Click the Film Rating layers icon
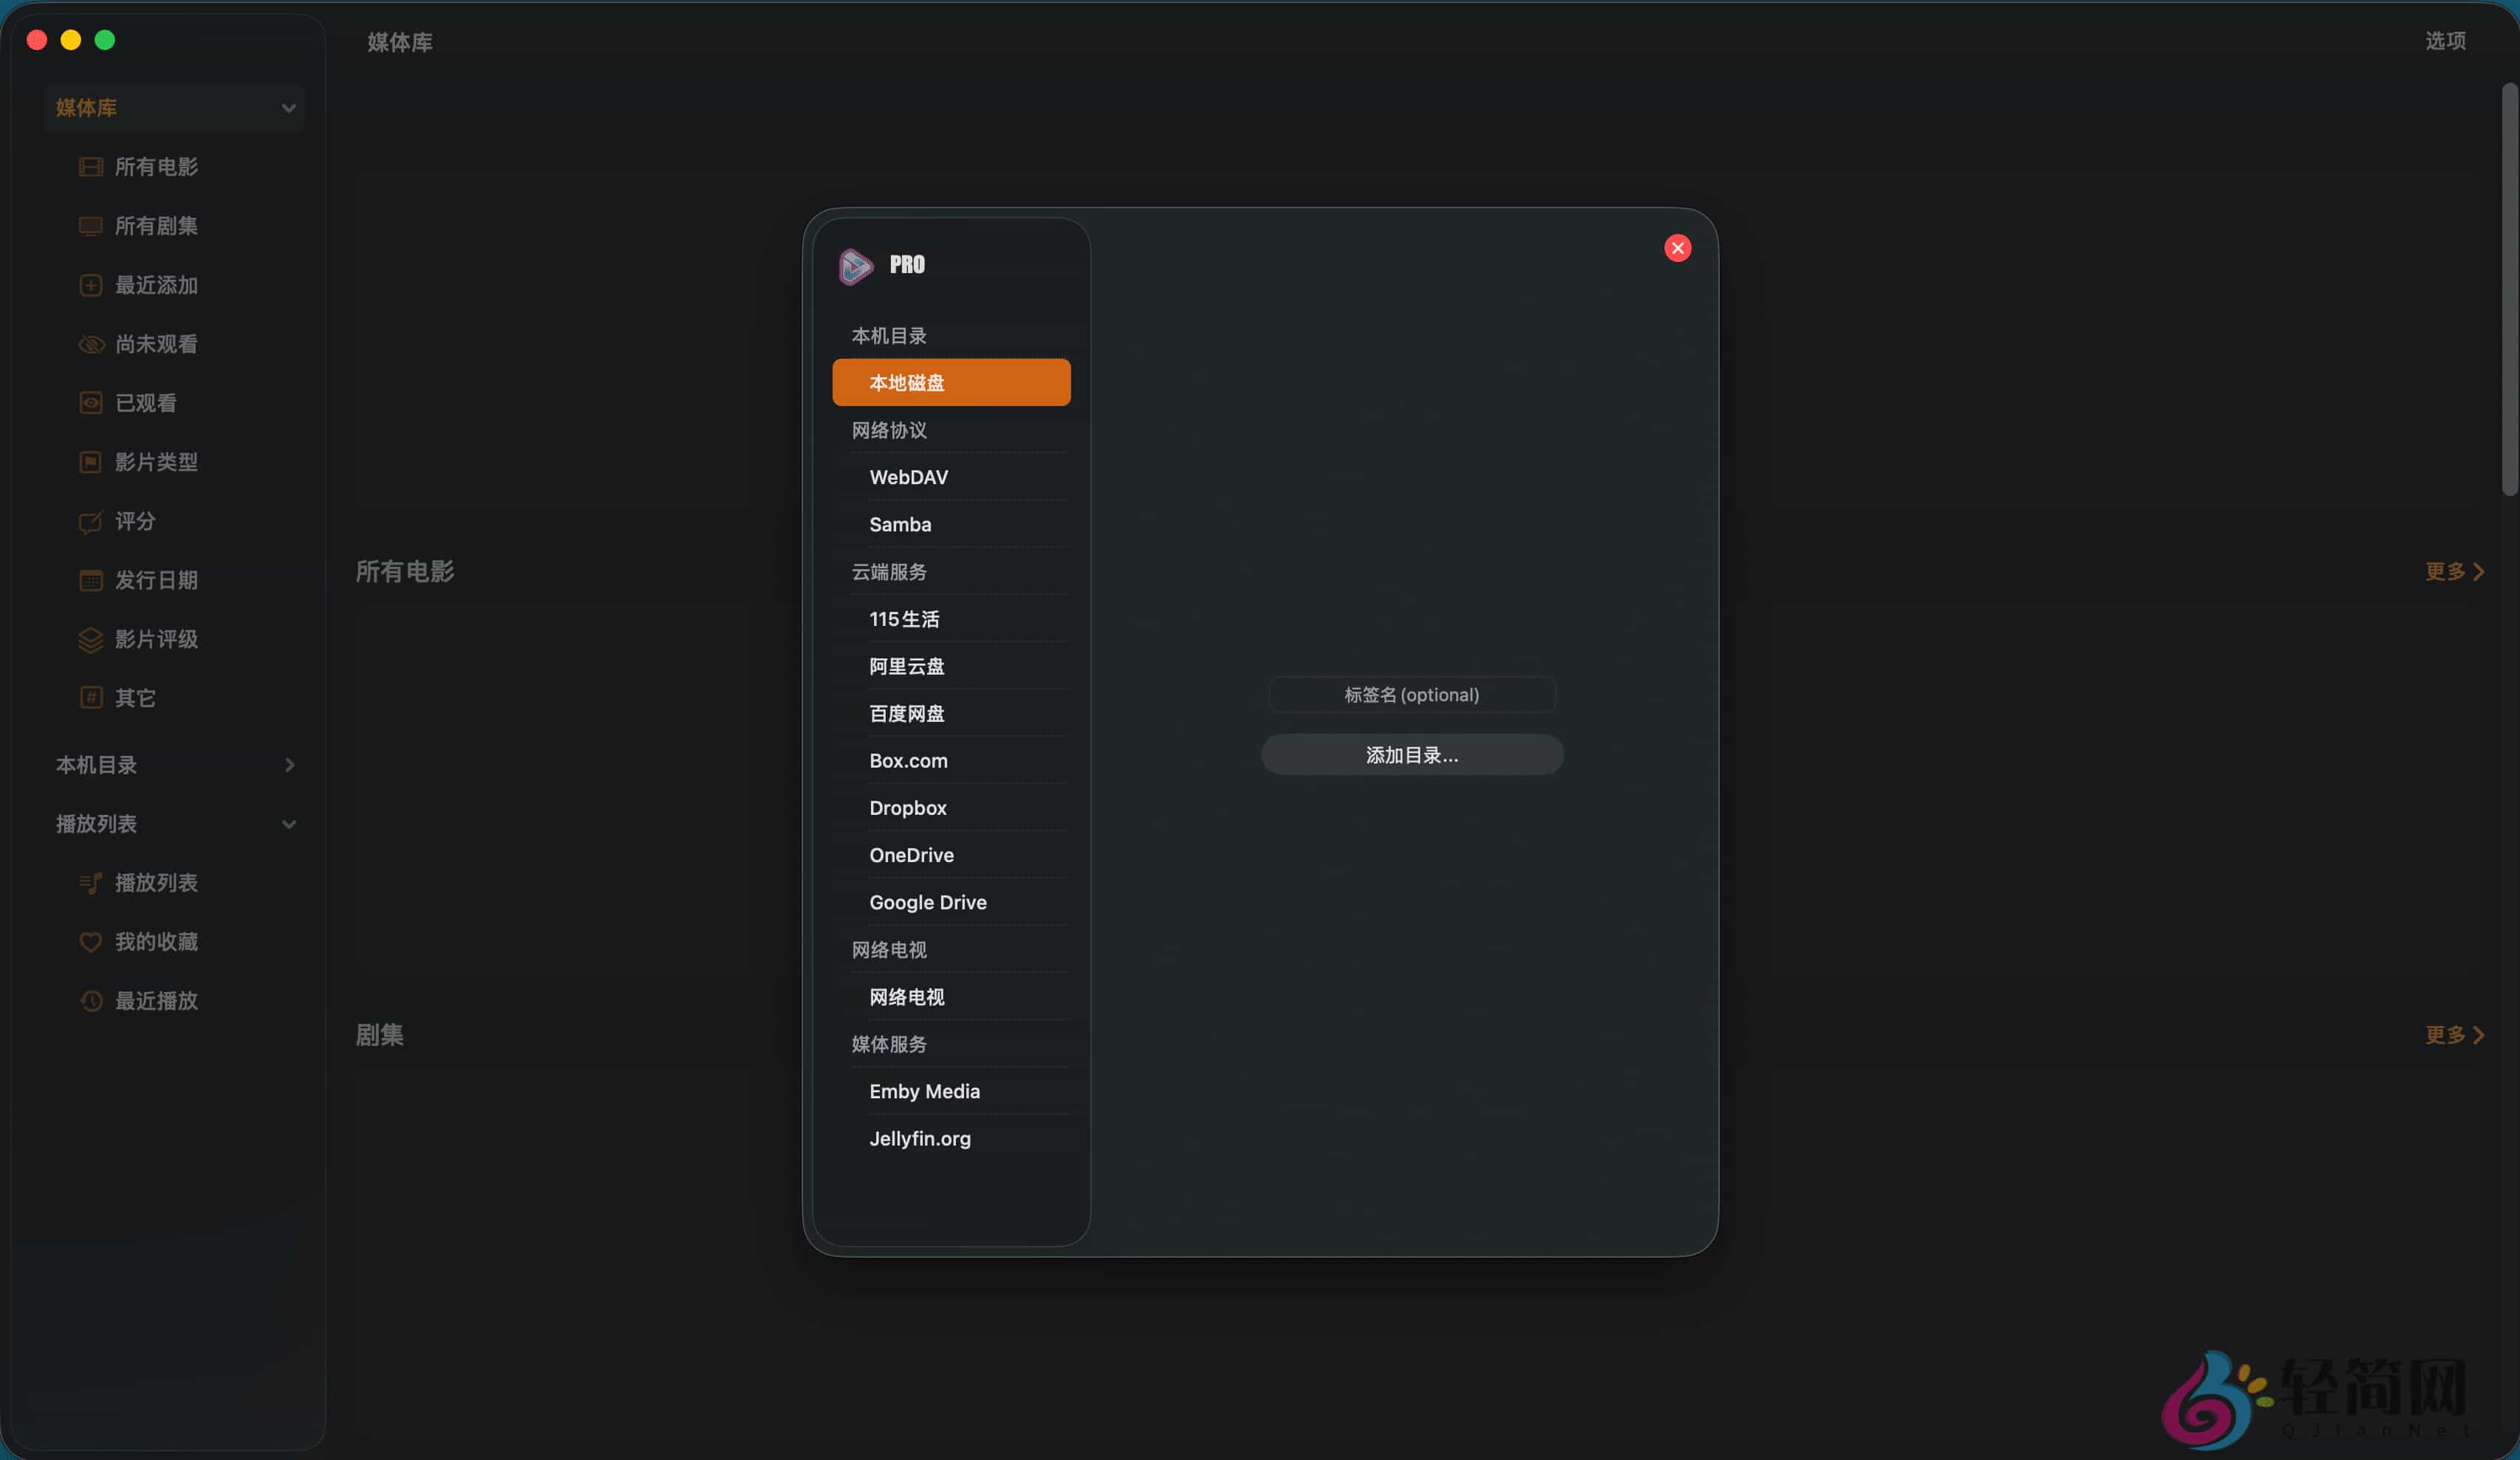The image size is (2520, 1460). coord(90,639)
